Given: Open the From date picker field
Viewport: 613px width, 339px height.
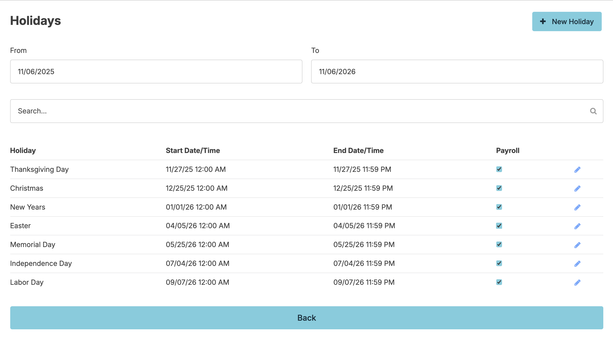Looking at the screenshot, I should click(156, 72).
